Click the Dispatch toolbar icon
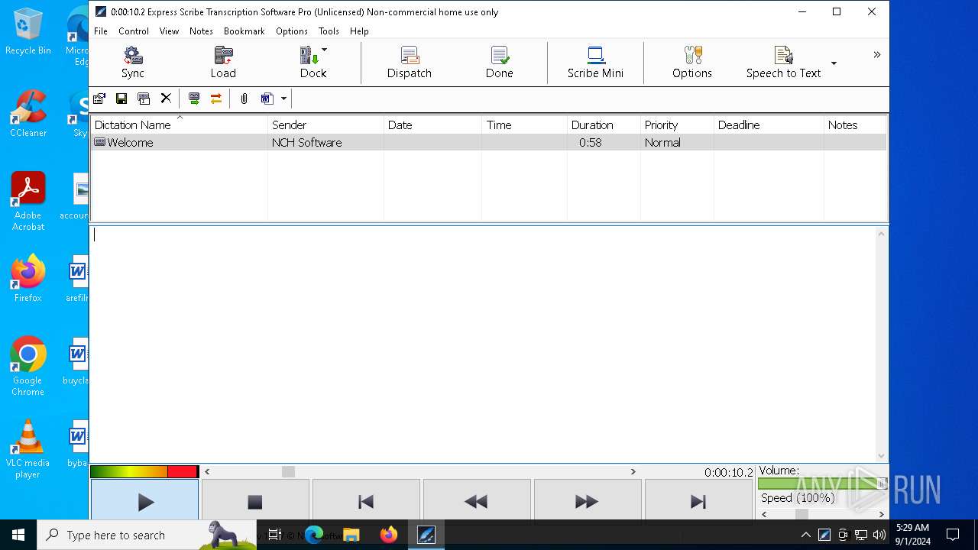 [x=410, y=63]
